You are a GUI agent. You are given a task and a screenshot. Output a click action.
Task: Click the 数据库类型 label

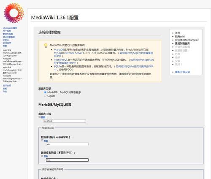tap(46, 89)
